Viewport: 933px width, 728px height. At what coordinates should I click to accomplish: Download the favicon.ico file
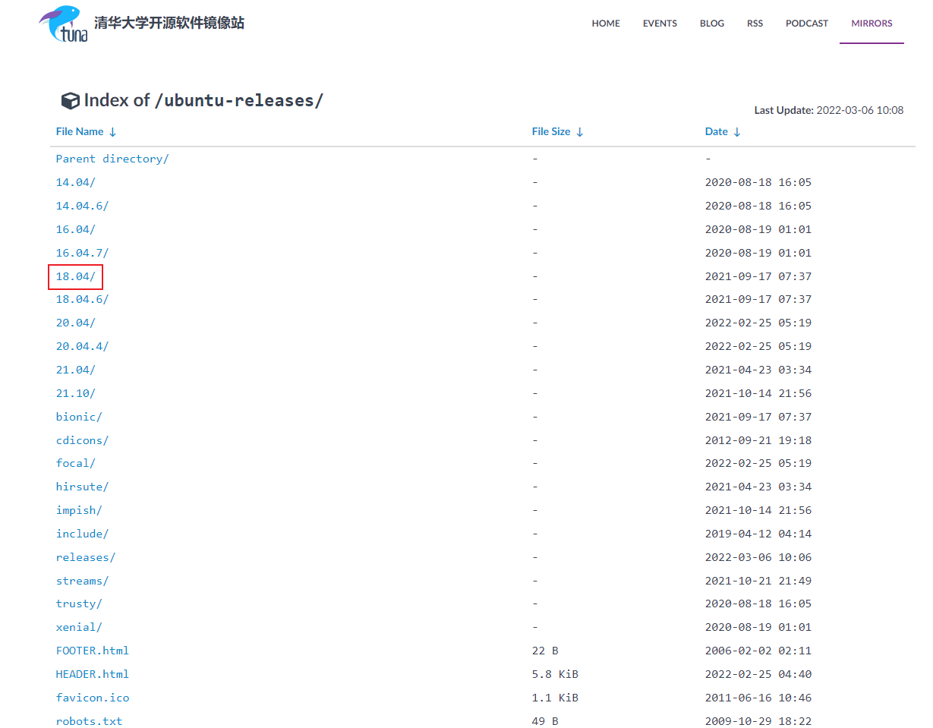point(93,698)
